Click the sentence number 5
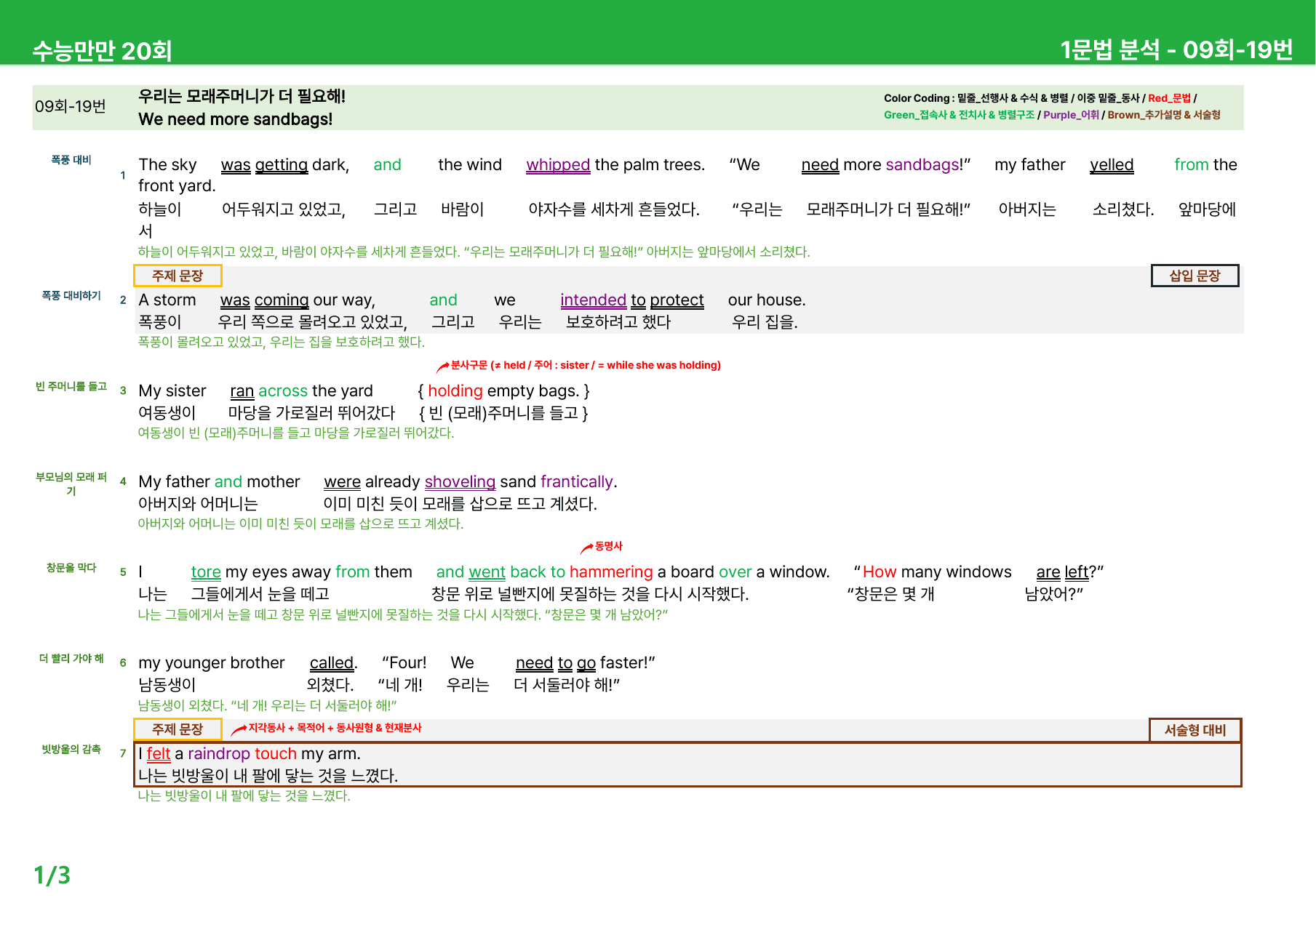This screenshot has height=930, width=1316. (123, 572)
